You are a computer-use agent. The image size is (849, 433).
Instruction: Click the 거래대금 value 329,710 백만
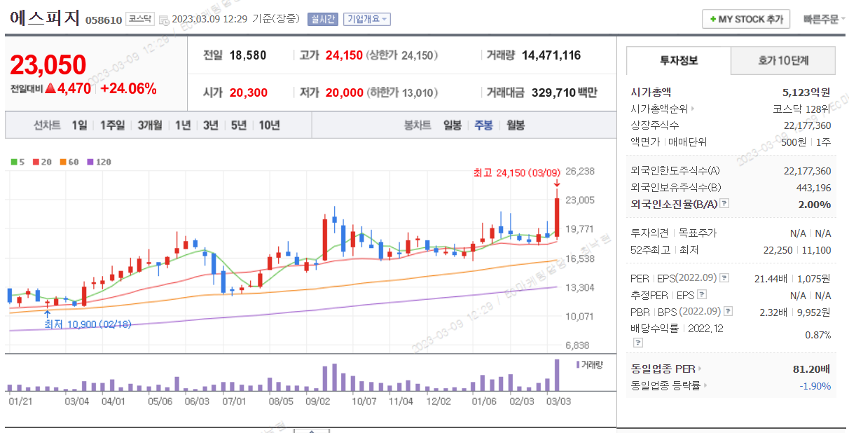(565, 92)
